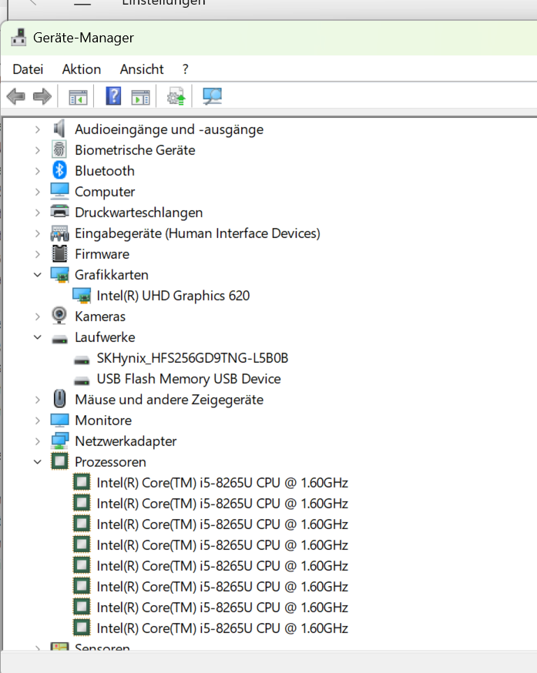The height and width of the screenshot is (673, 537).
Task: Expand the Kameras node
Action: point(38,316)
